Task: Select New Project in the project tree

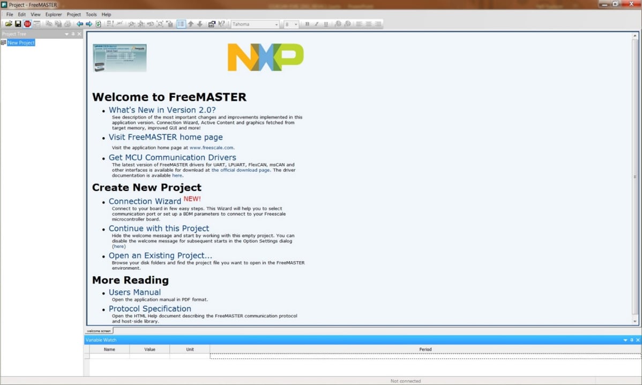Action: point(21,42)
